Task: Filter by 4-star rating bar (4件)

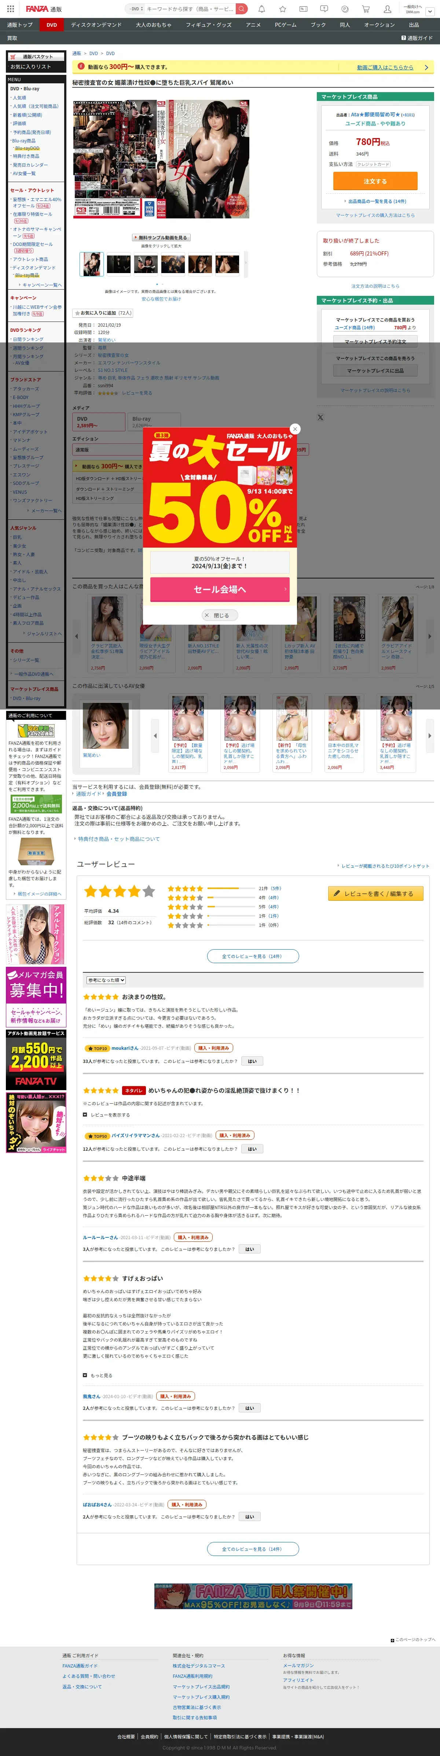Action: [224, 898]
